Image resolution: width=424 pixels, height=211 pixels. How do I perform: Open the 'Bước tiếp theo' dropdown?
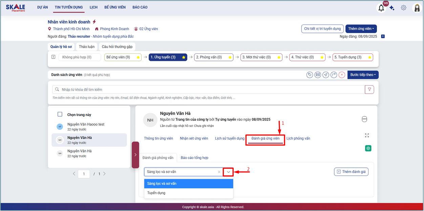(x=363, y=75)
